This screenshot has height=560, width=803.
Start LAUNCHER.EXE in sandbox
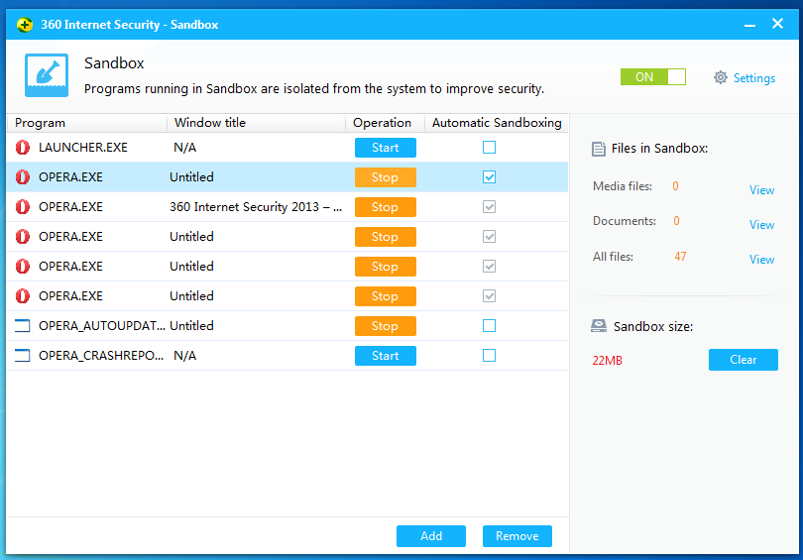click(385, 148)
